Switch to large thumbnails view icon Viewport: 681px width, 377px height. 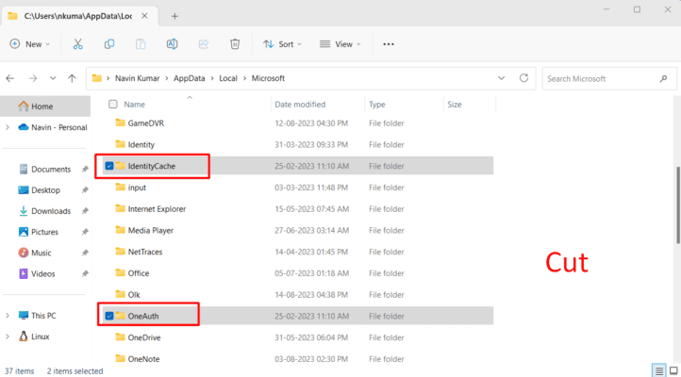673,370
